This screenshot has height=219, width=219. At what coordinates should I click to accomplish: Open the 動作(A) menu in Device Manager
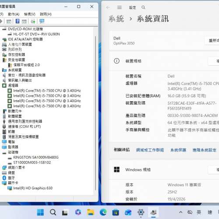[14, 14]
